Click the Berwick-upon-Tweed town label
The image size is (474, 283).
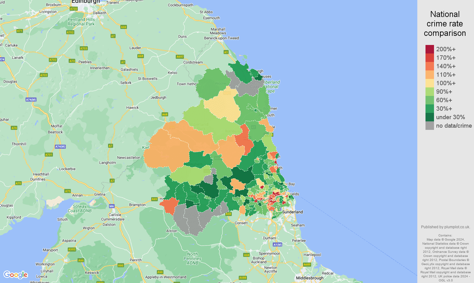click(x=221, y=38)
